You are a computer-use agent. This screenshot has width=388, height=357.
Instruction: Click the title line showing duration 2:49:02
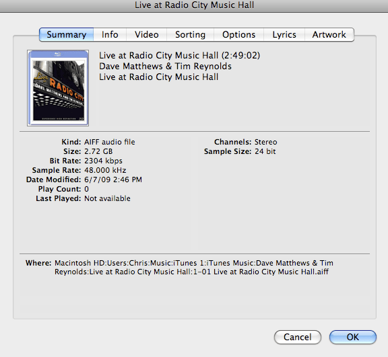tap(179, 56)
